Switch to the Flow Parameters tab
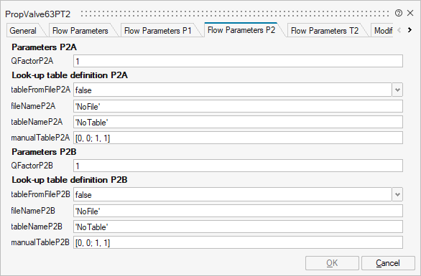This screenshot has width=421, height=276. 80,31
